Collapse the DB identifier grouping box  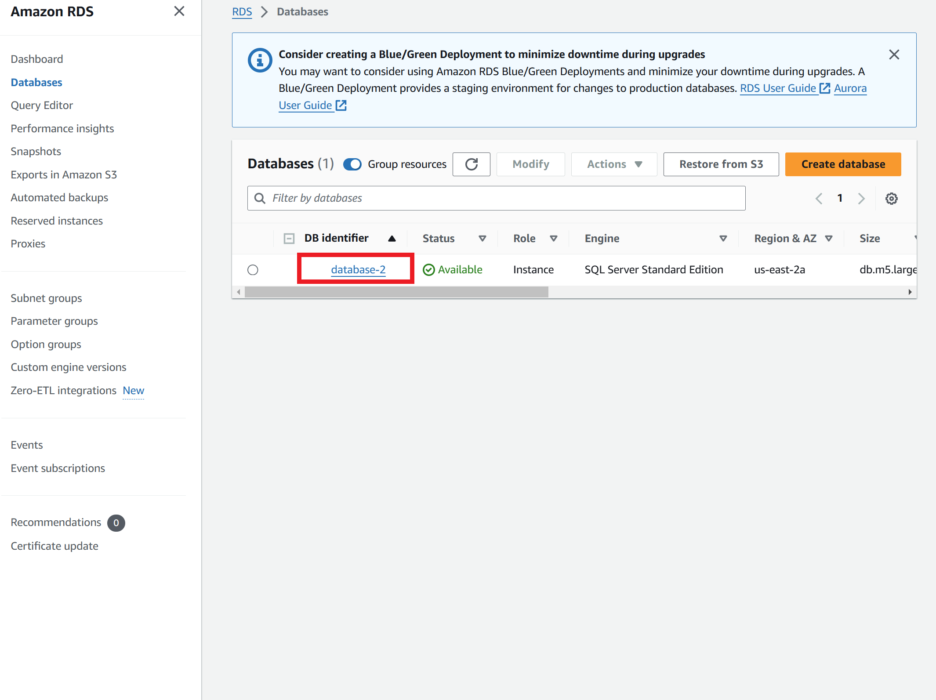click(289, 239)
